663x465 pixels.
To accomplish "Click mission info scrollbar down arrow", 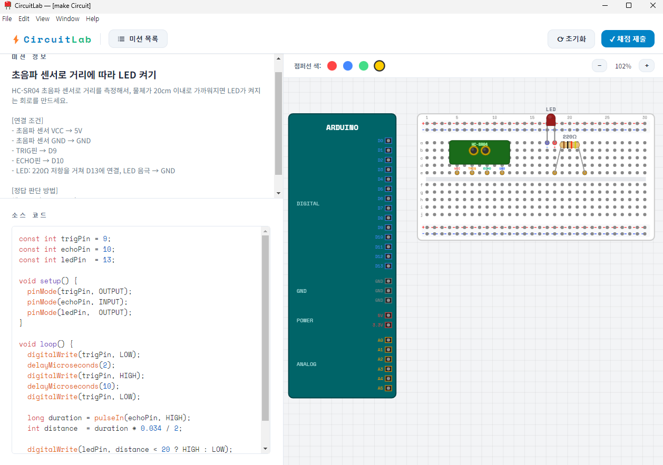I will (x=278, y=194).
